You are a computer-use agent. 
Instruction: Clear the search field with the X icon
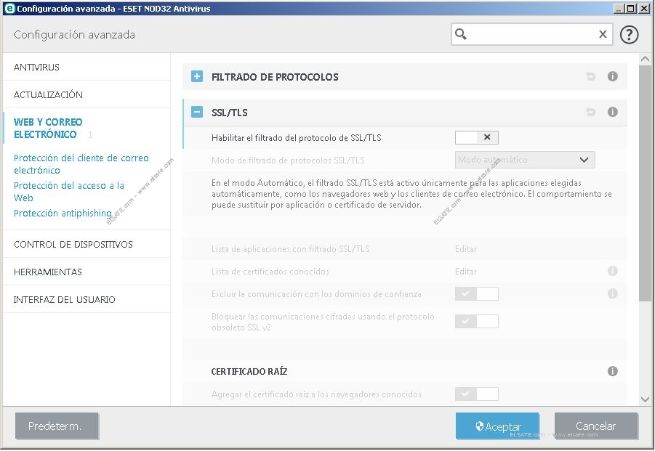(x=603, y=34)
